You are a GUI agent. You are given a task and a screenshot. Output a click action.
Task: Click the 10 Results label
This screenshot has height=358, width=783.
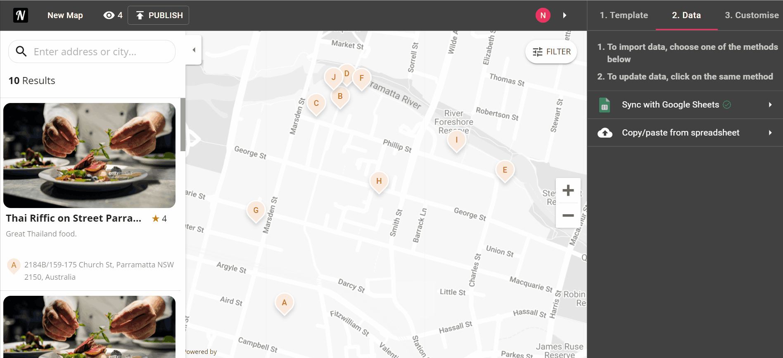[x=32, y=81]
